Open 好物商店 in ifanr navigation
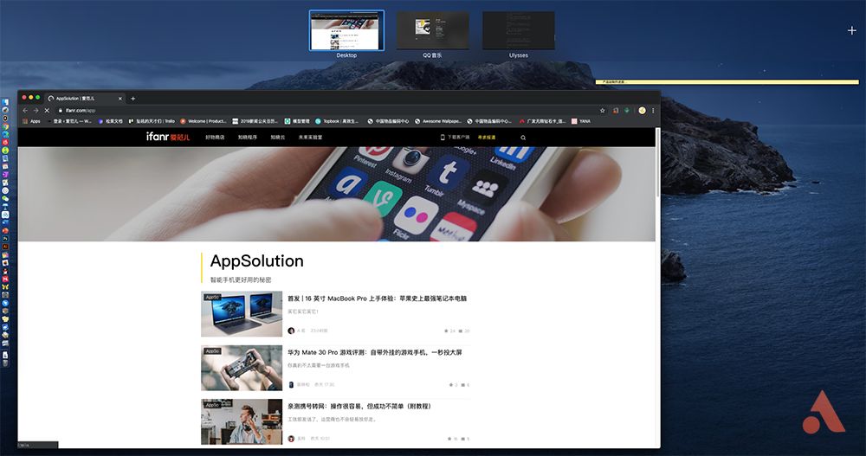The image size is (866, 456). (215, 138)
